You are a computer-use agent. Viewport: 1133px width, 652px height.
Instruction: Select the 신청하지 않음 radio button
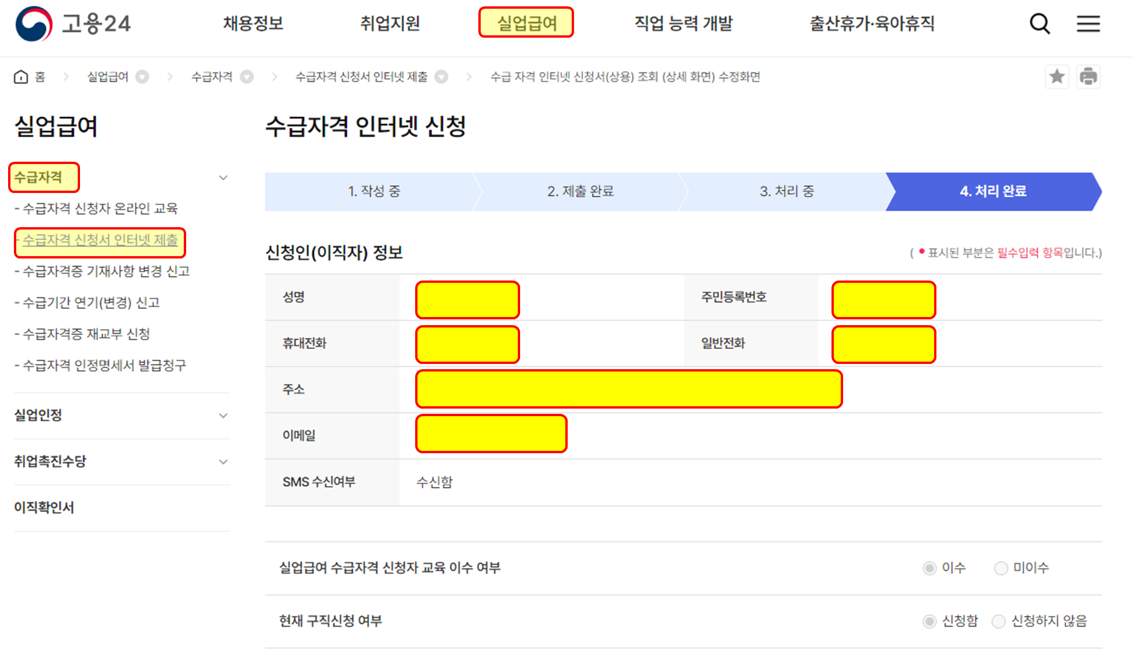(998, 621)
